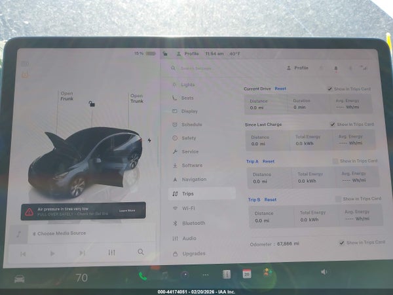
Task: Tap the play button
Action: pos(52,253)
